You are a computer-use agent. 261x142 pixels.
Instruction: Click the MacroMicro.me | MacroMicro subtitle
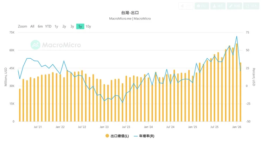(130, 18)
